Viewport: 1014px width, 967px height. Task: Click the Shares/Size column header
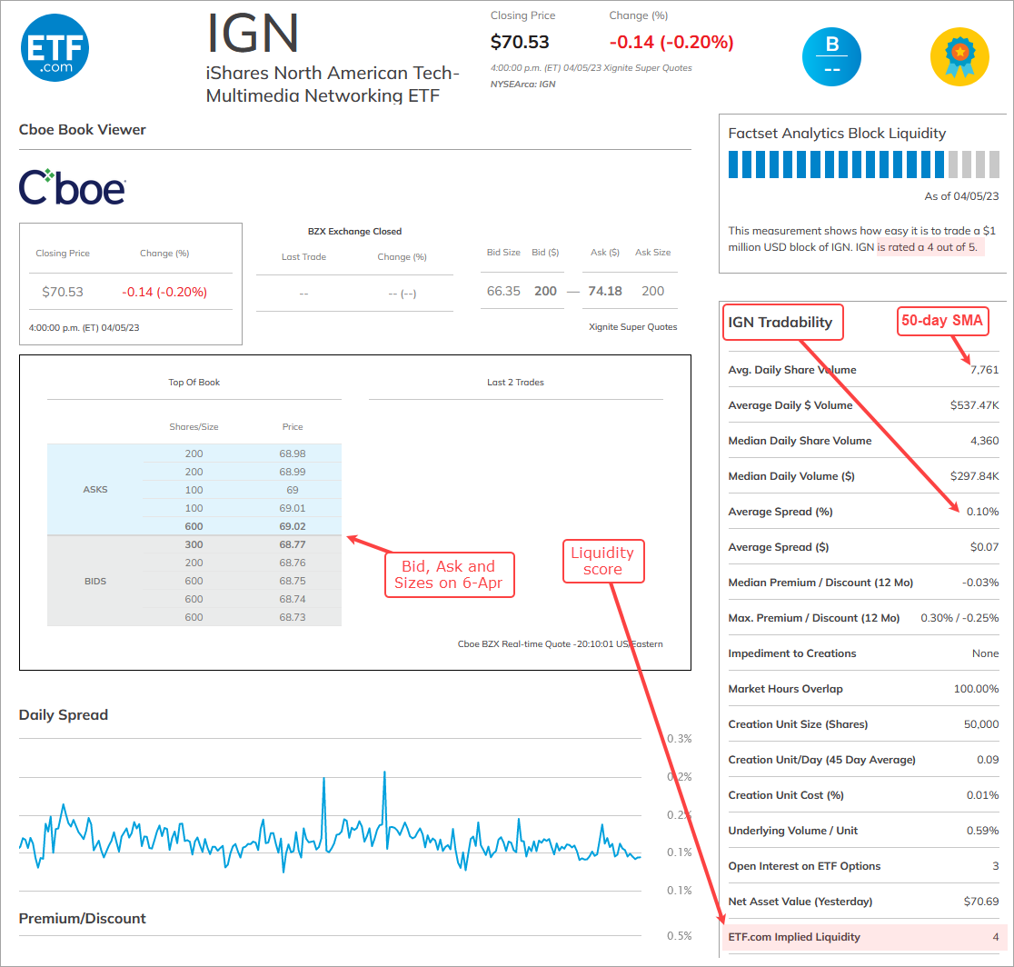194,427
